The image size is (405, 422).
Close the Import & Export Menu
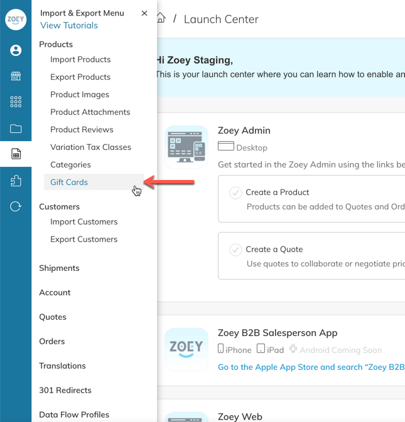[144, 13]
